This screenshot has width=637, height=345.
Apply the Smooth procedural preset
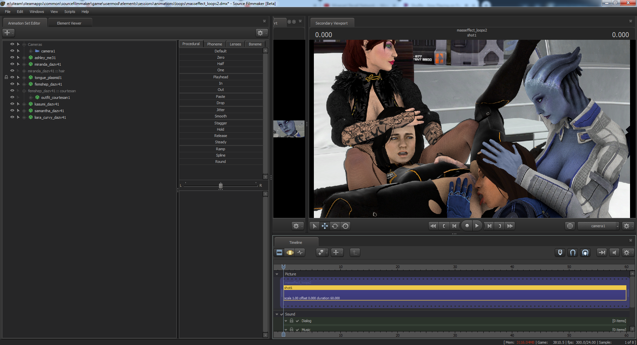tap(221, 116)
